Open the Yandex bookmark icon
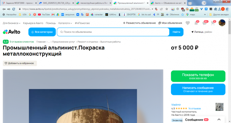Screen dimensions: 231x123 pyautogui.click(x=35, y=14)
